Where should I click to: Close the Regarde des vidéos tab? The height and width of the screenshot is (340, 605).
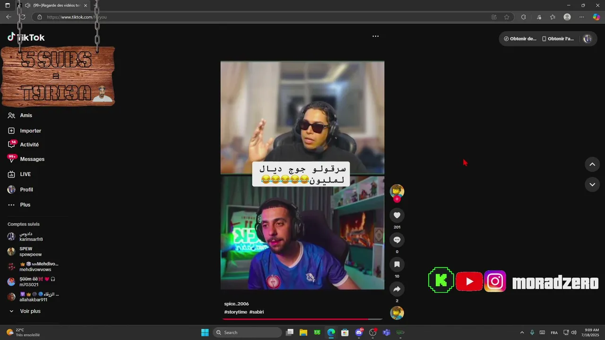point(86,5)
